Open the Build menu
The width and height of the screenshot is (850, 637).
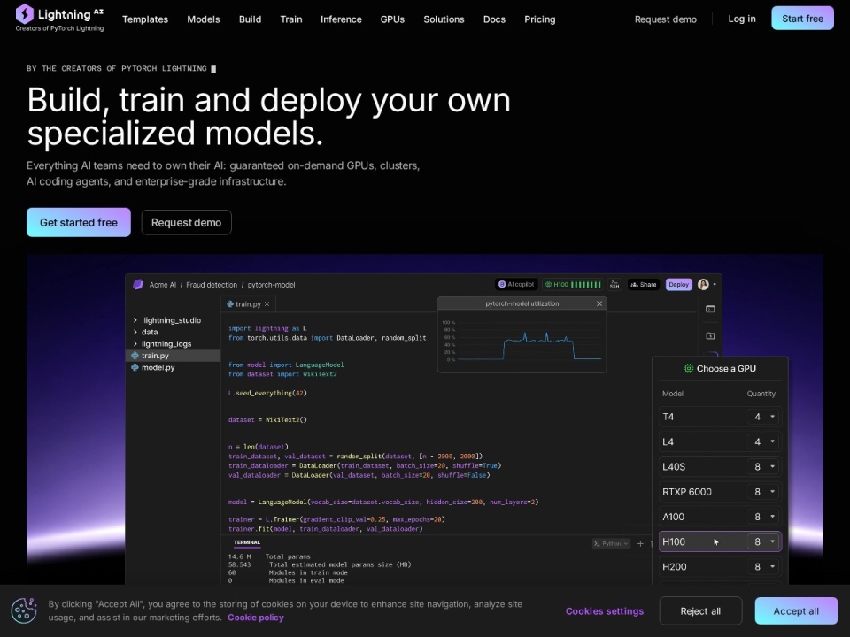click(x=250, y=19)
